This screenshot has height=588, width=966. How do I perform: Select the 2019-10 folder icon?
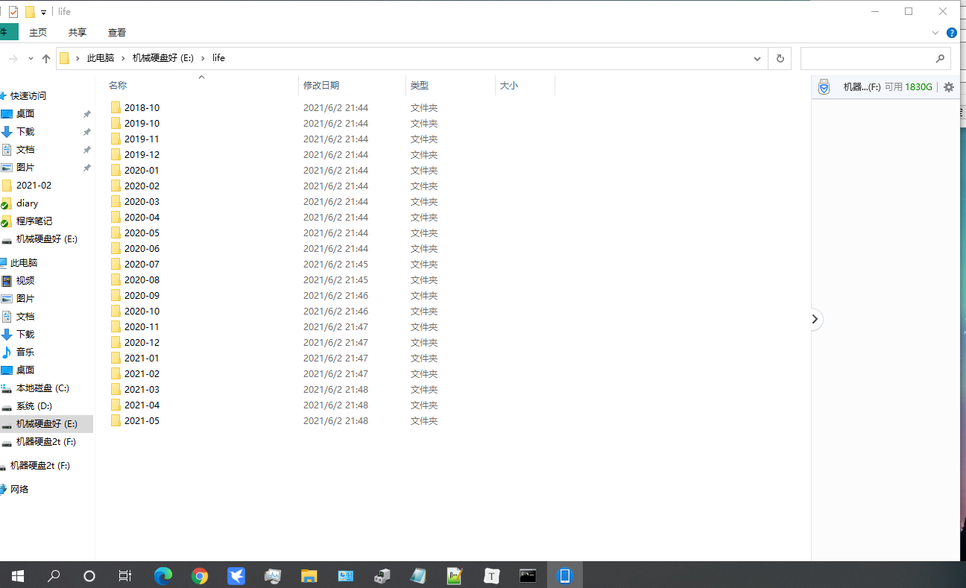click(116, 123)
